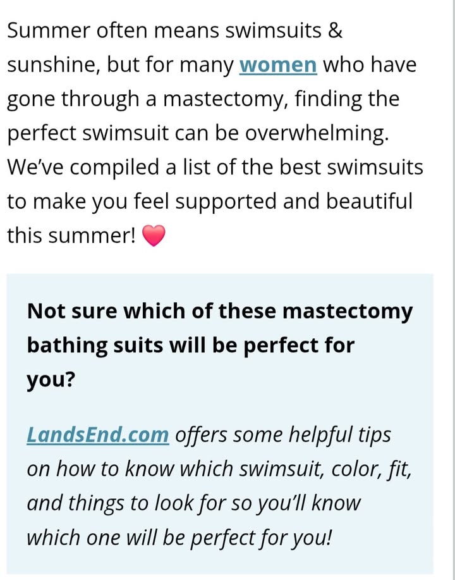
Task: Click the light blue tips callout box
Action: [x=219, y=424]
